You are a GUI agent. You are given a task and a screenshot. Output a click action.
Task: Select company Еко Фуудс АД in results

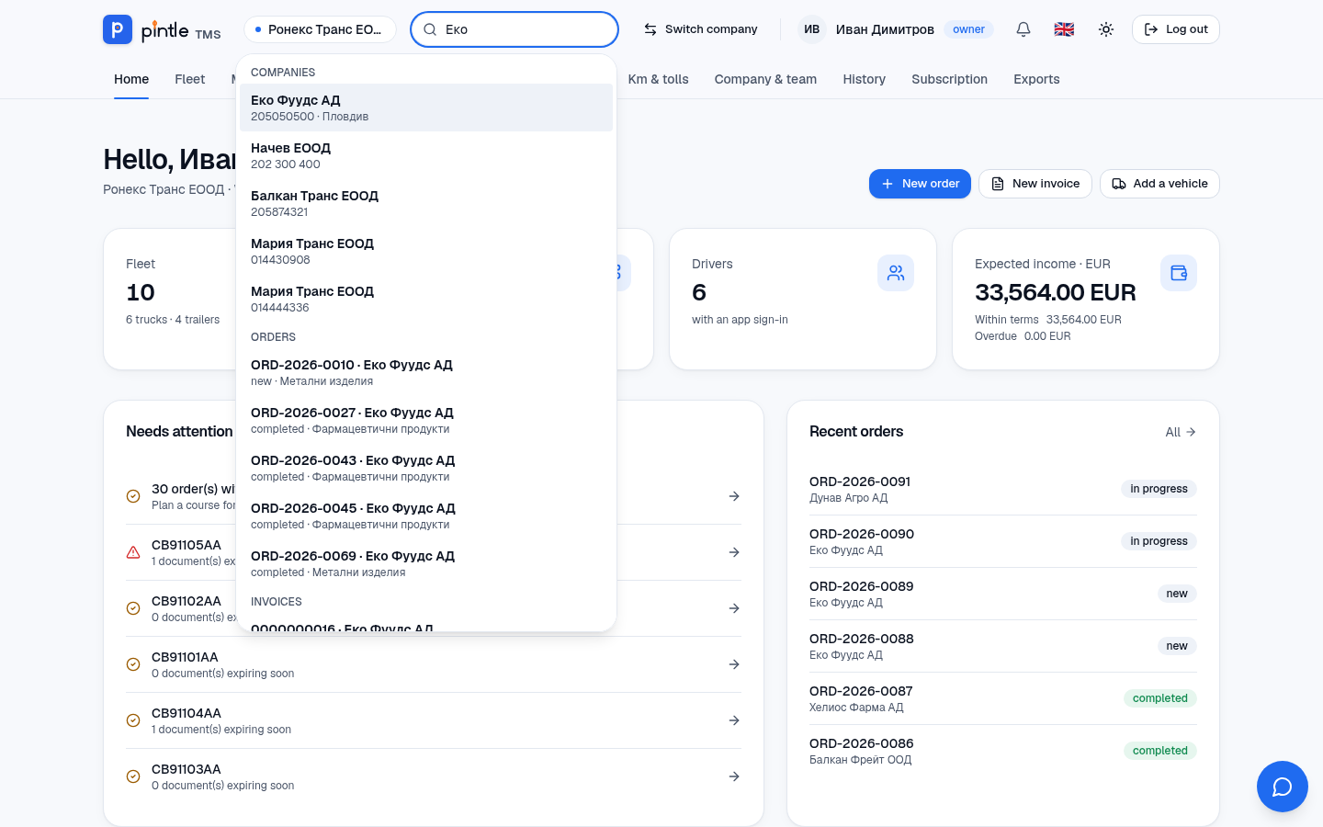click(426, 108)
